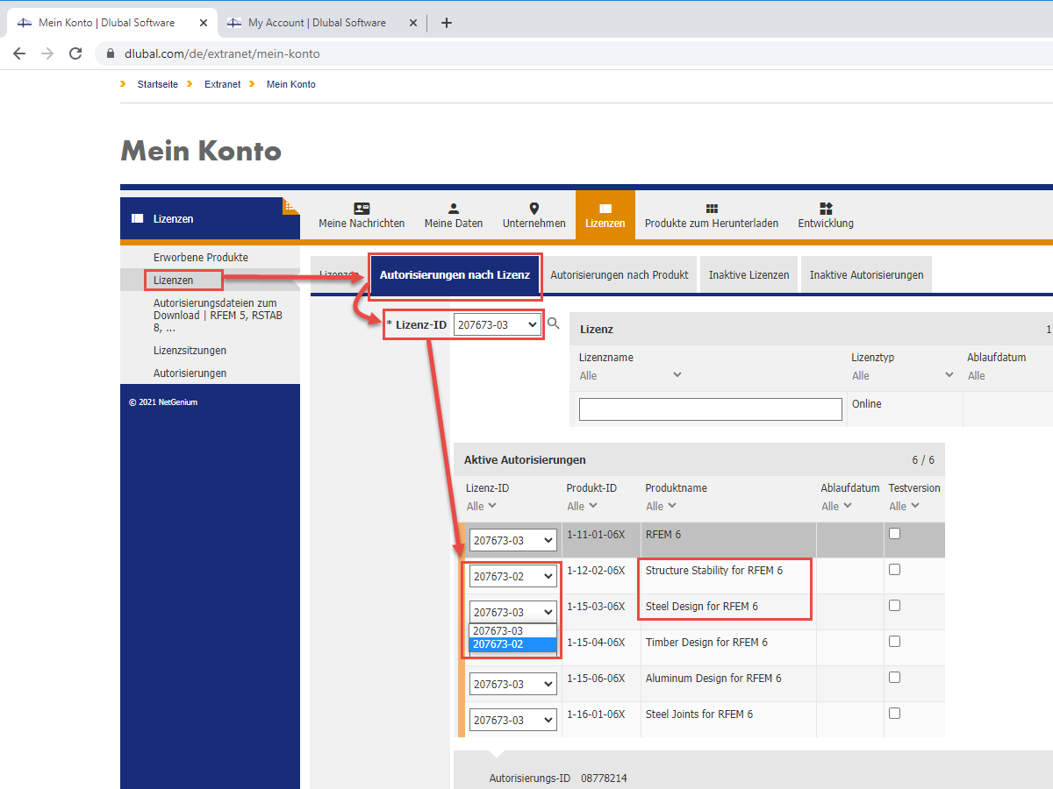
Task: Click the Meine Nachrichten icon
Action: [362, 209]
